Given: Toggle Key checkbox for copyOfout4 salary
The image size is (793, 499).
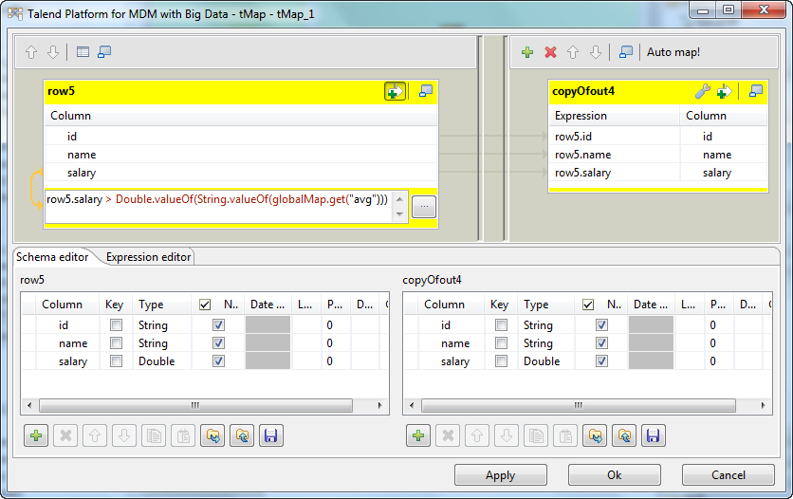Looking at the screenshot, I should point(501,361).
